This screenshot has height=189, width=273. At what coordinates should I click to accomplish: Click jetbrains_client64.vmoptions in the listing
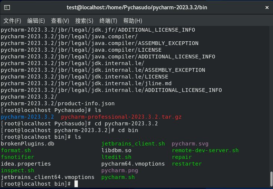pyautogui.click(x=48, y=177)
